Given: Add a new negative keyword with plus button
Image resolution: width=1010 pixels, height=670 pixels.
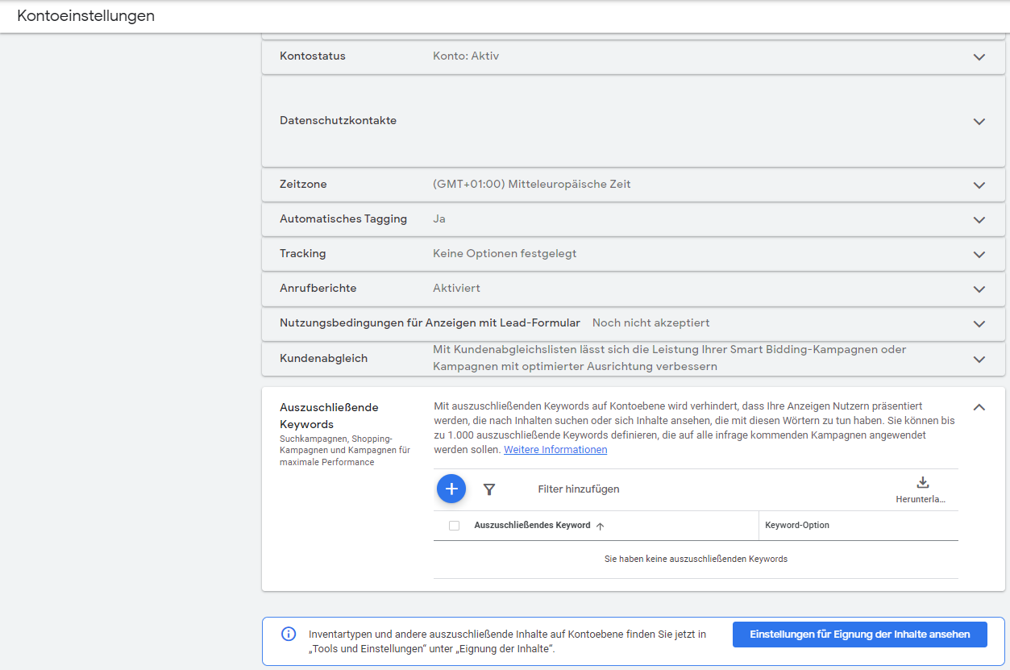Looking at the screenshot, I should [x=451, y=489].
